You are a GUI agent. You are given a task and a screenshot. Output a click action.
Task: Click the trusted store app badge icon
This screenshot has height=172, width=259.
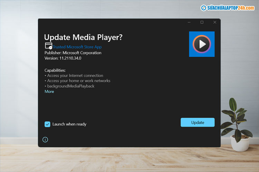tap(49, 46)
